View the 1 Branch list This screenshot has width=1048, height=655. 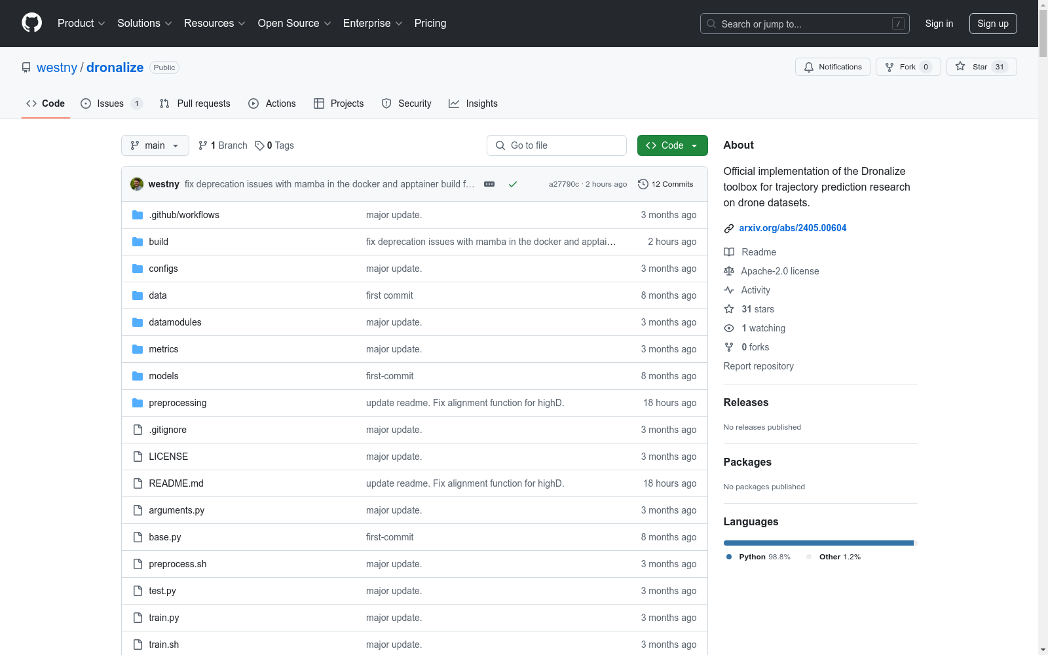click(223, 145)
